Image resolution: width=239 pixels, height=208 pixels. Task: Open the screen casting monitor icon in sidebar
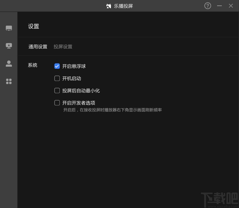9,28
